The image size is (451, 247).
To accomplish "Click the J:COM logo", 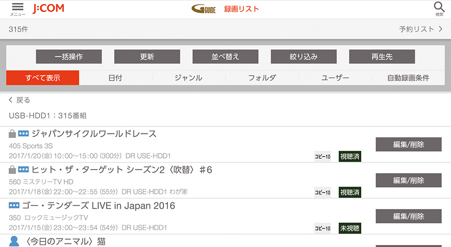I will tap(48, 8).
